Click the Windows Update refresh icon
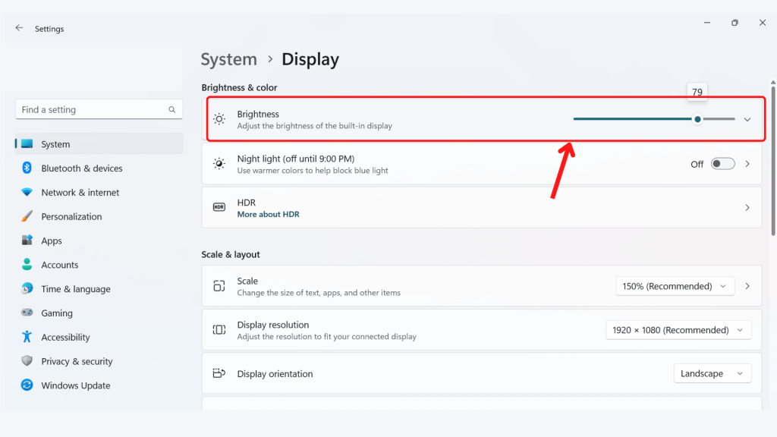 (27, 385)
